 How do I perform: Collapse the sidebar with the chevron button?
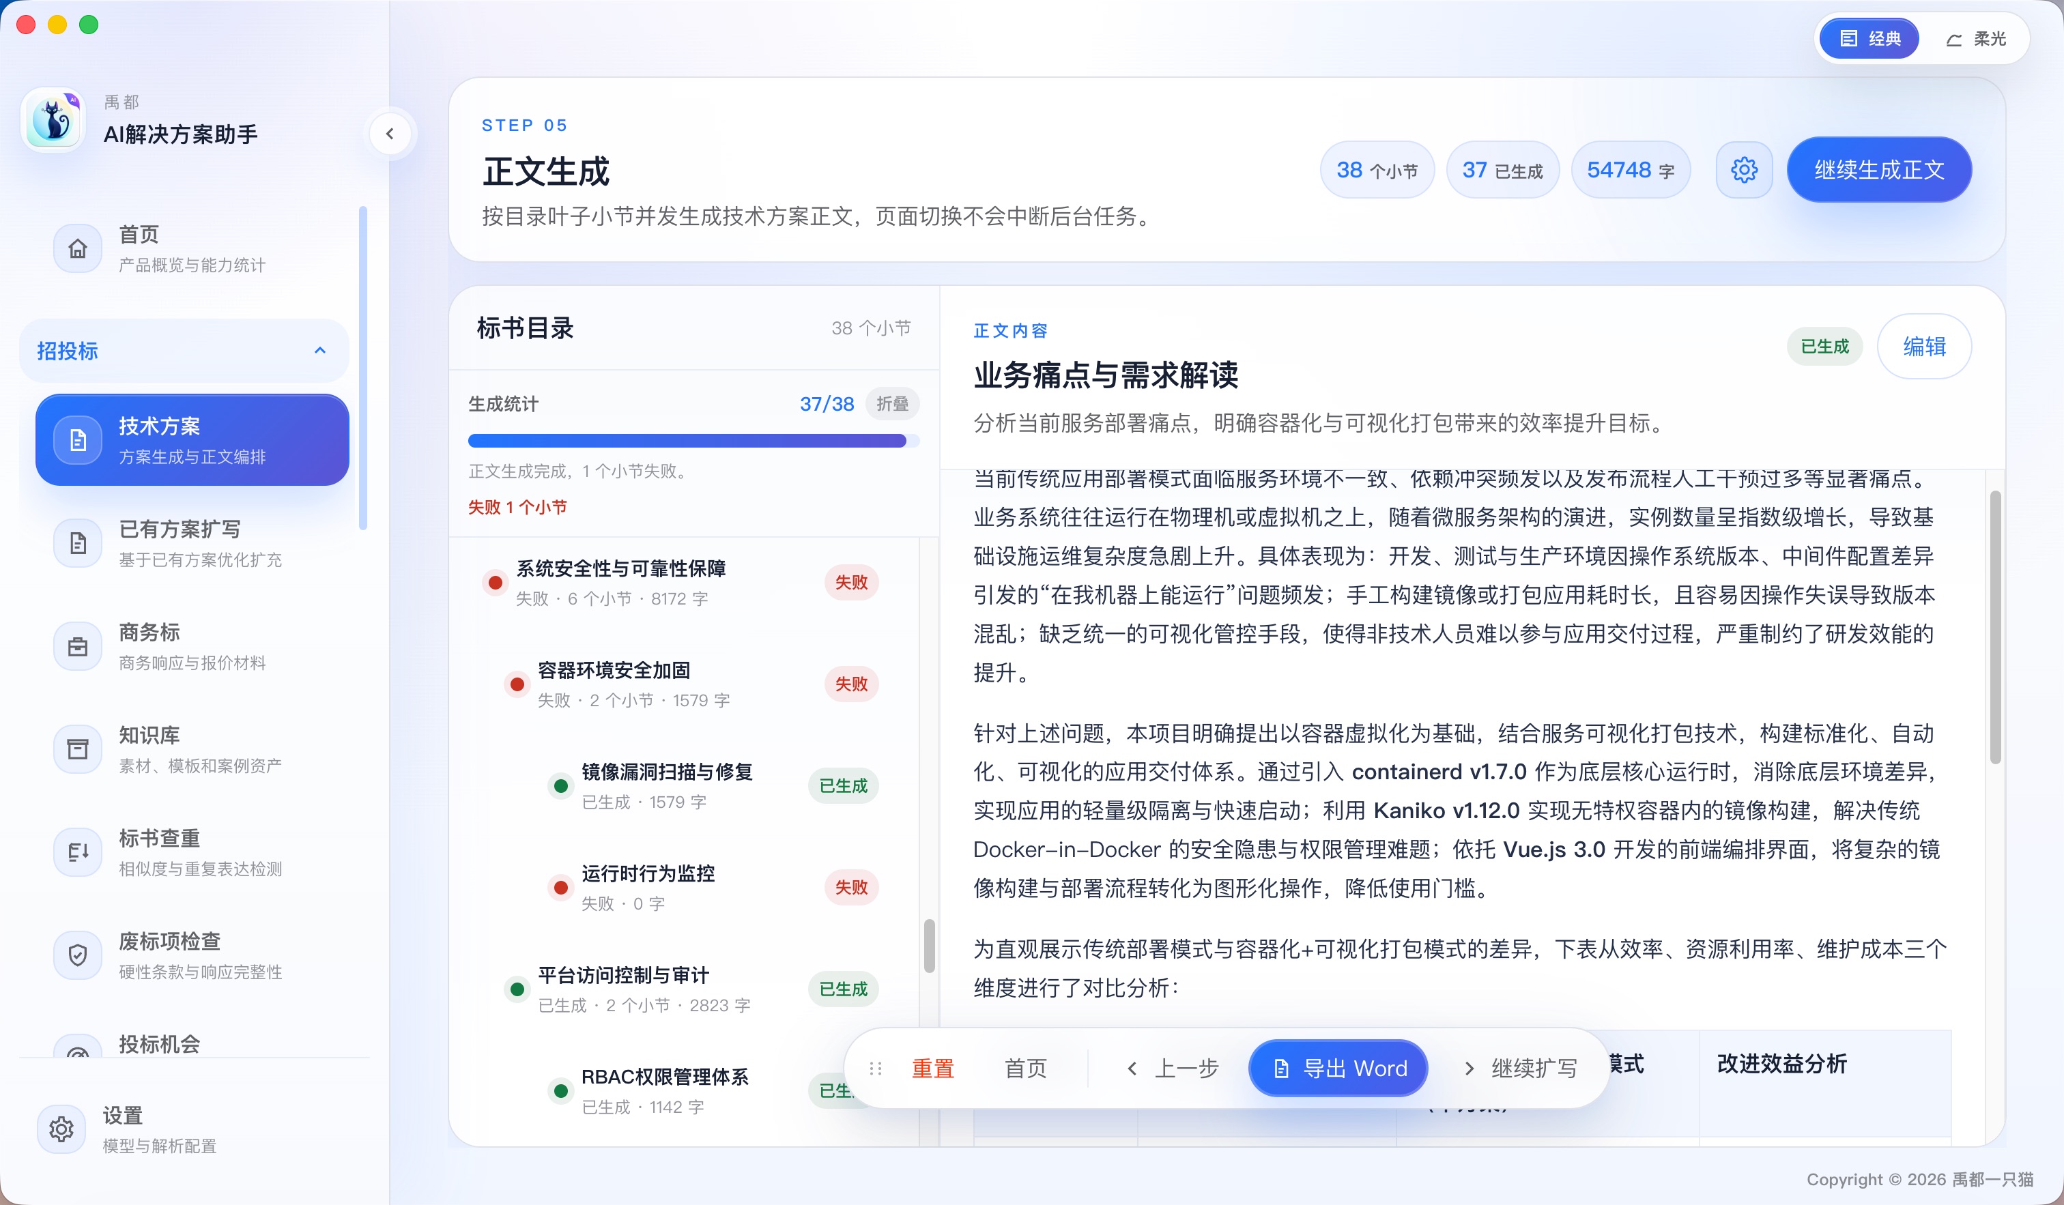point(390,134)
